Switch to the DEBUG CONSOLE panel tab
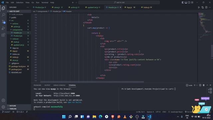Image resolution: width=213 pixels, height=120 pixels. coord(59,85)
